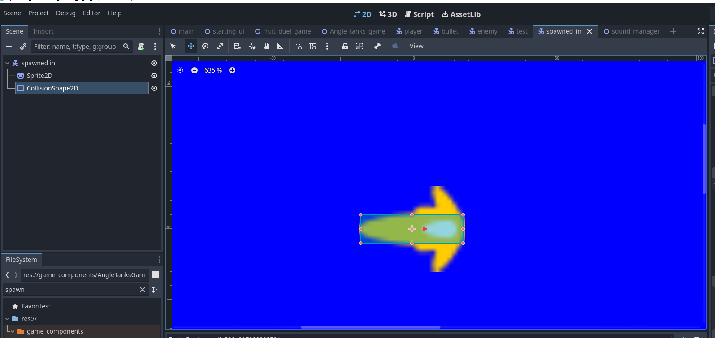Toggle Grid Snap in the toolbar
Viewport: 715px width, 338px height.
(313, 46)
